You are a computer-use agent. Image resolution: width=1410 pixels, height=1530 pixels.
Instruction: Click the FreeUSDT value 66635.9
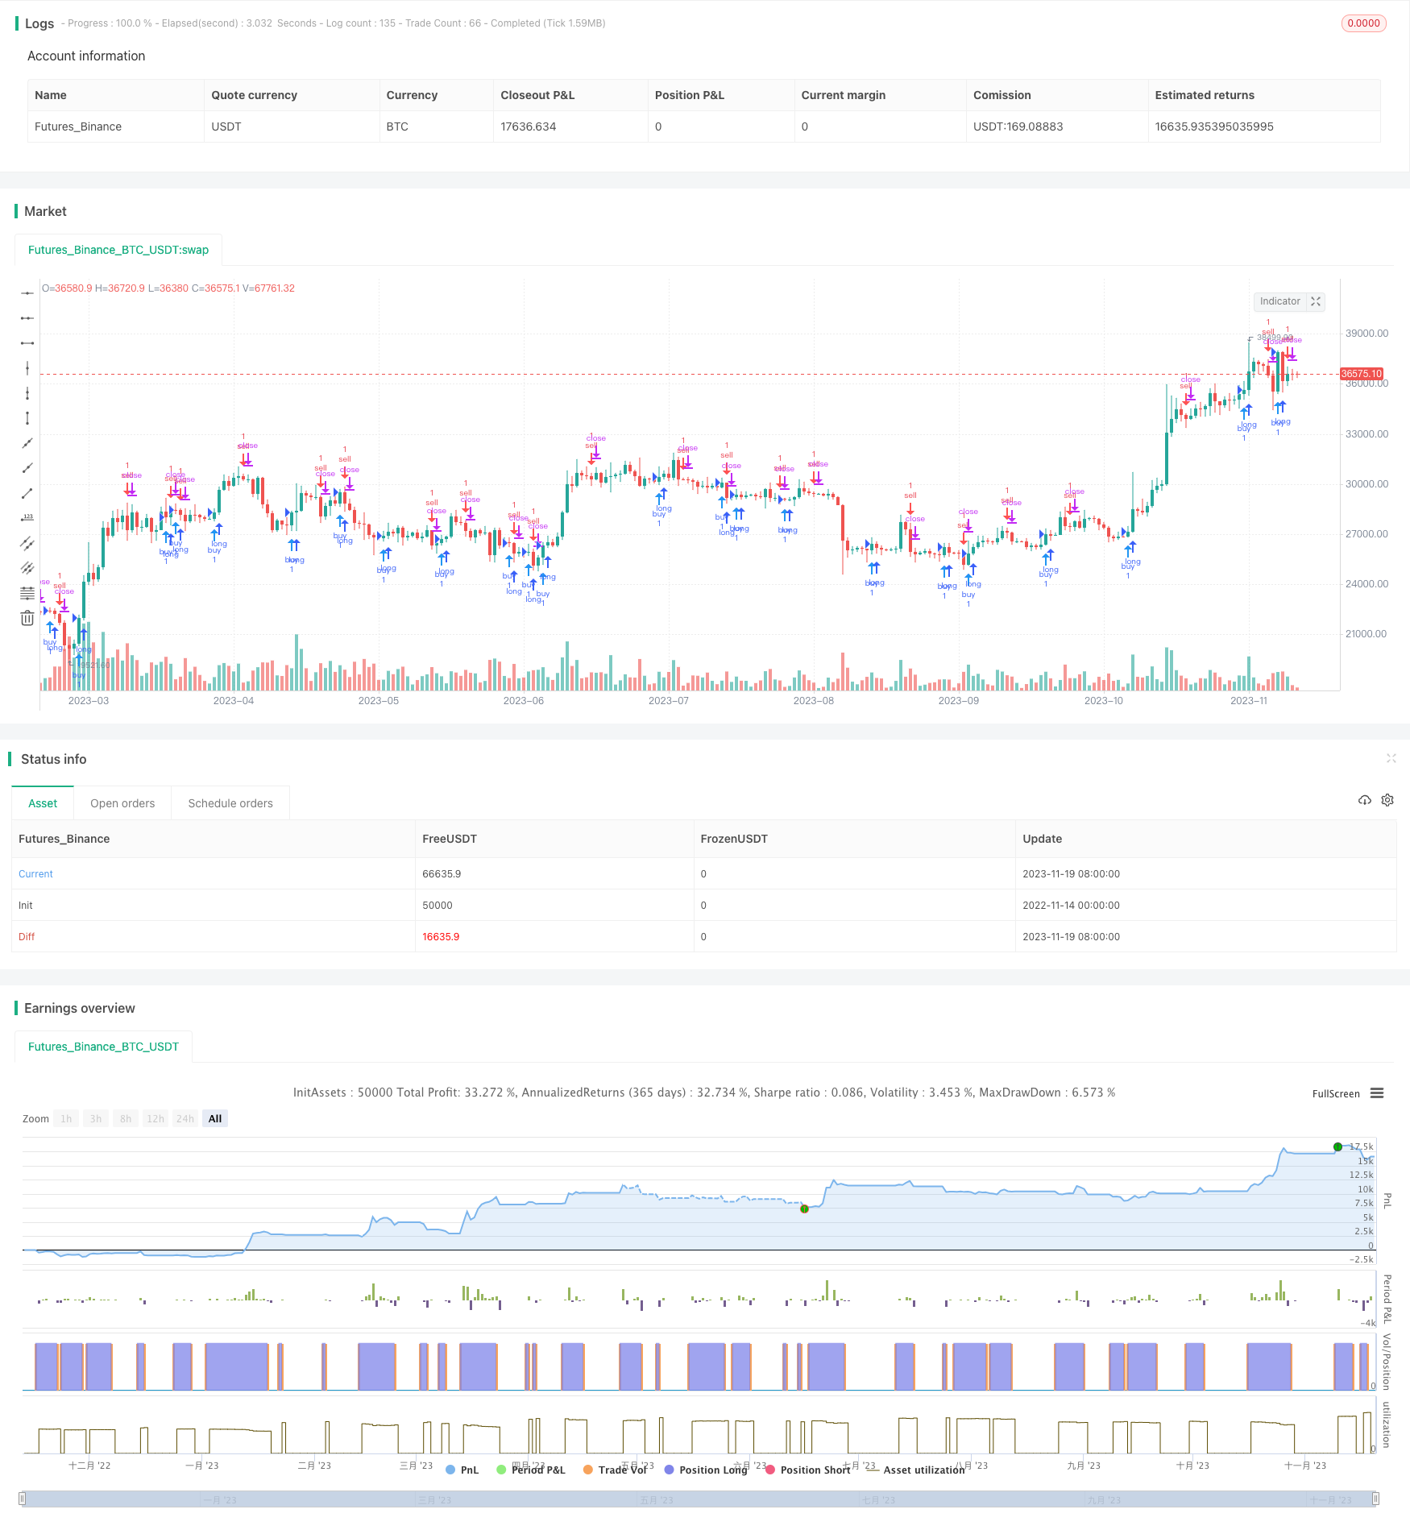coord(442,873)
